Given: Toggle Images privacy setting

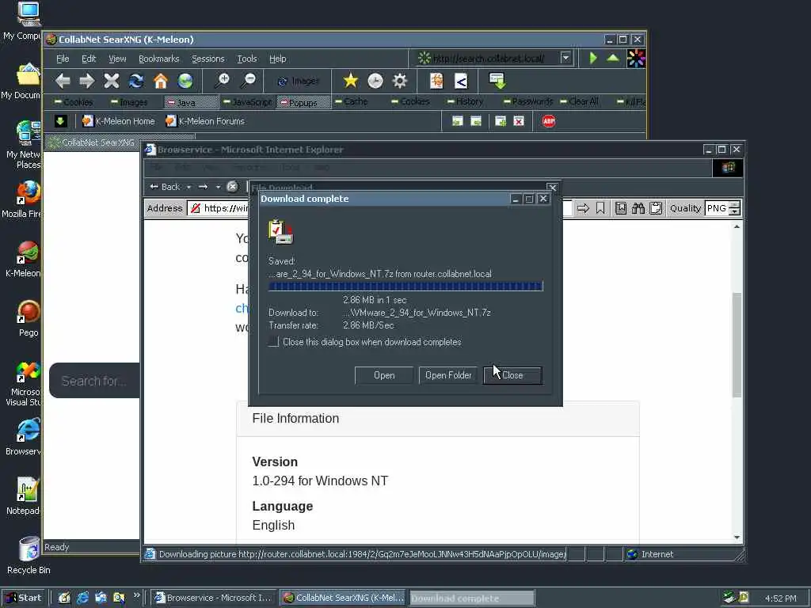Looking at the screenshot, I should point(129,102).
